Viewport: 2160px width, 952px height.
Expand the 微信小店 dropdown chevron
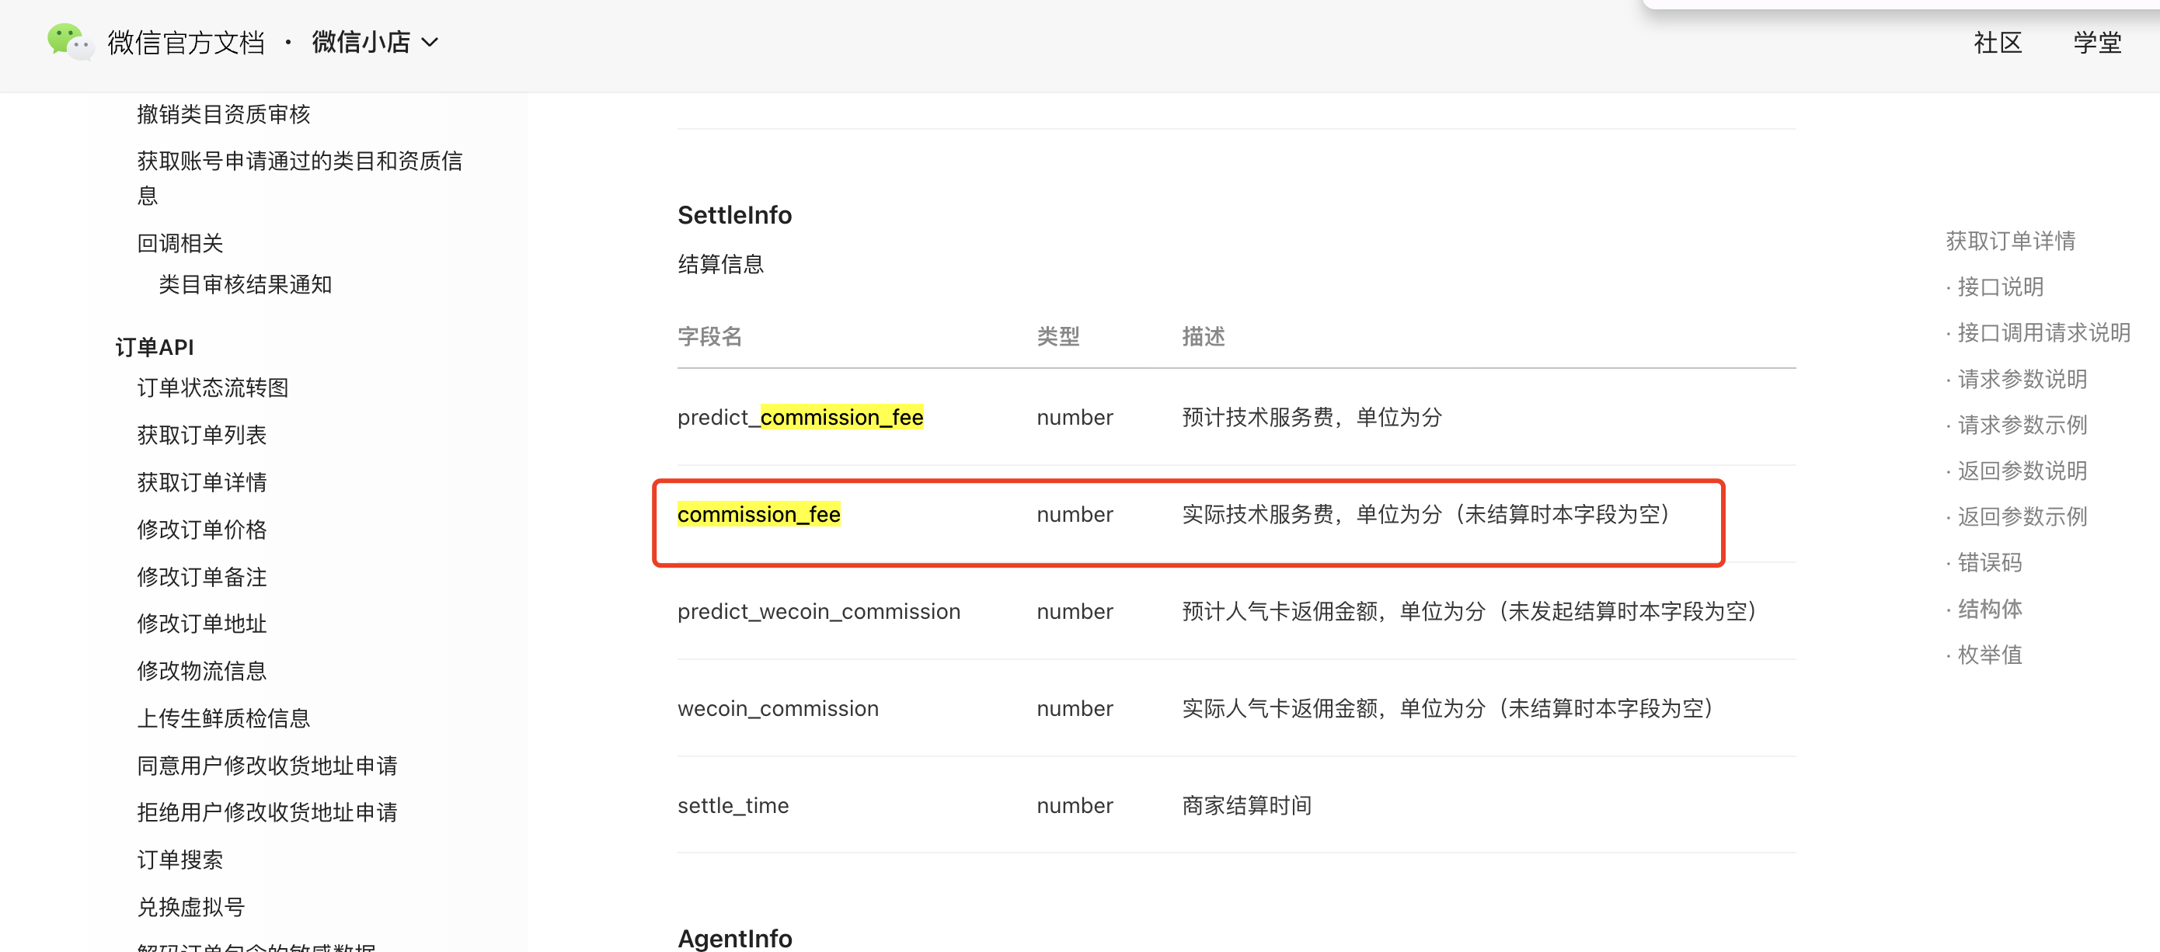430,42
